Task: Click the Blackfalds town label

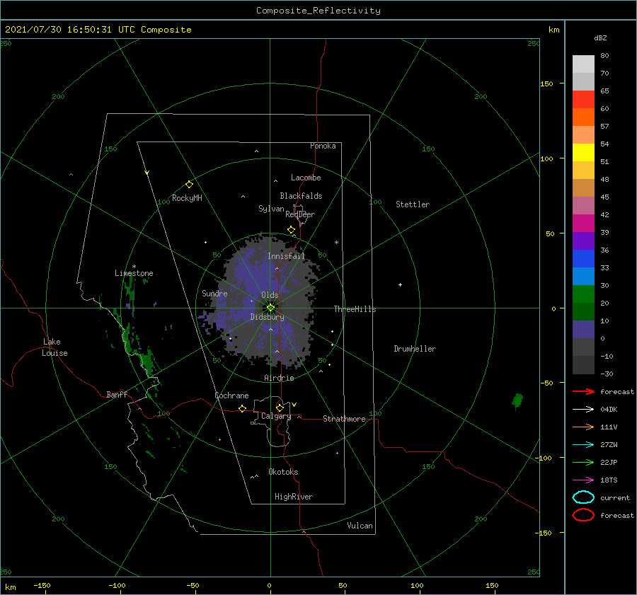Action: pos(301,196)
